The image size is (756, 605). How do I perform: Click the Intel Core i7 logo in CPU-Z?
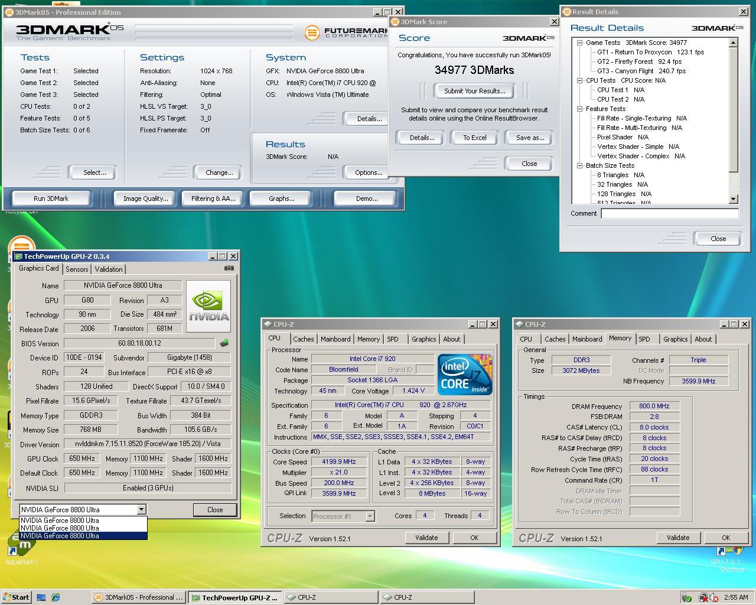pos(465,375)
